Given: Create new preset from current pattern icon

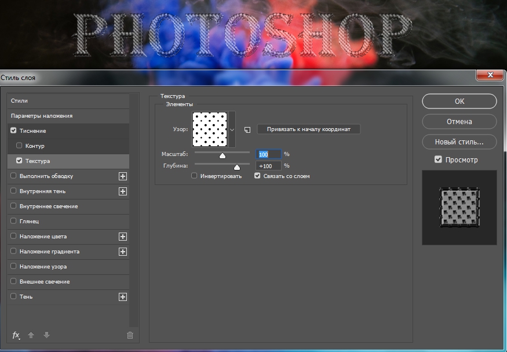Looking at the screenshot, I should 247,129.
